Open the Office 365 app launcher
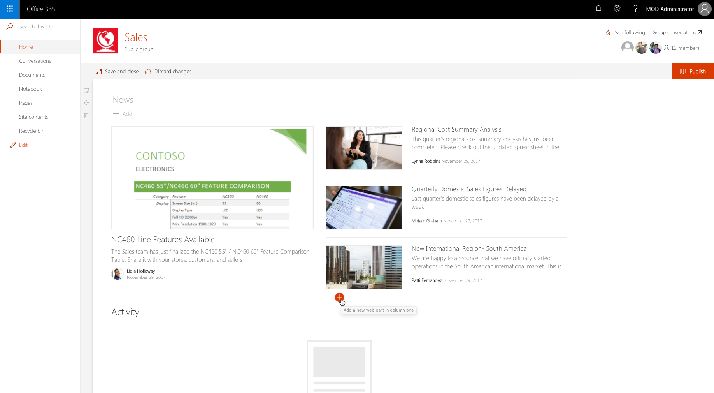This screenshot has width=714, height=393. 10,9
